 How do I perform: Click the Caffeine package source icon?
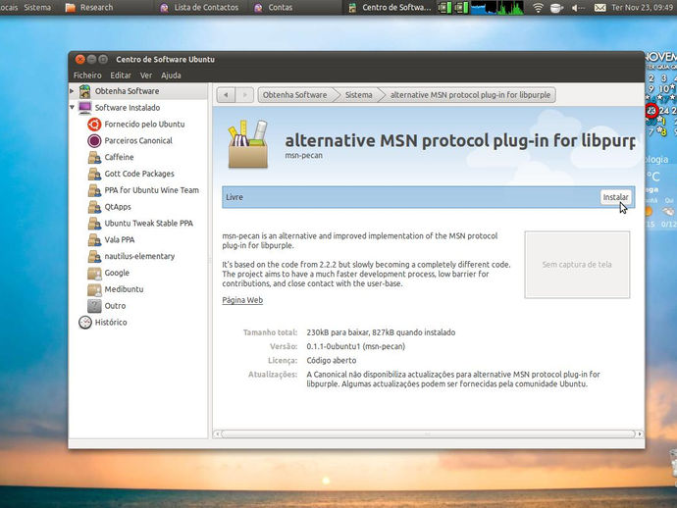coord(94,157)
